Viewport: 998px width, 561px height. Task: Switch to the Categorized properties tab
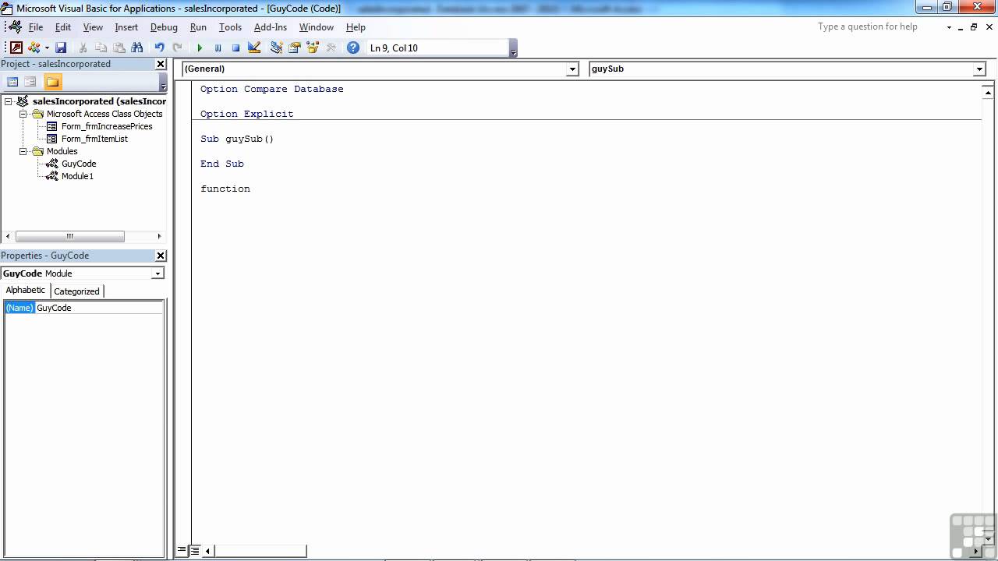(76, 291)
